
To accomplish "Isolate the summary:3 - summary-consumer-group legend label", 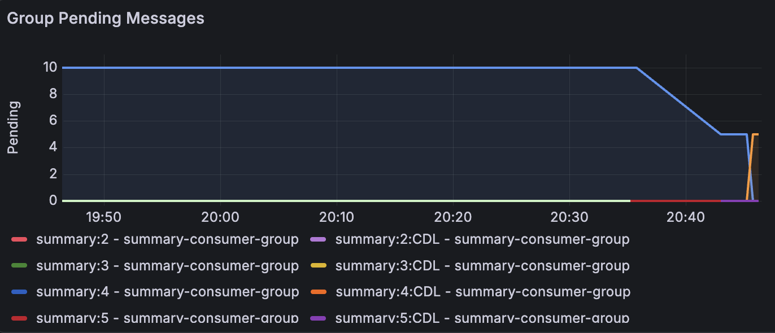I will pyautogui.click(x=167, y=266).
